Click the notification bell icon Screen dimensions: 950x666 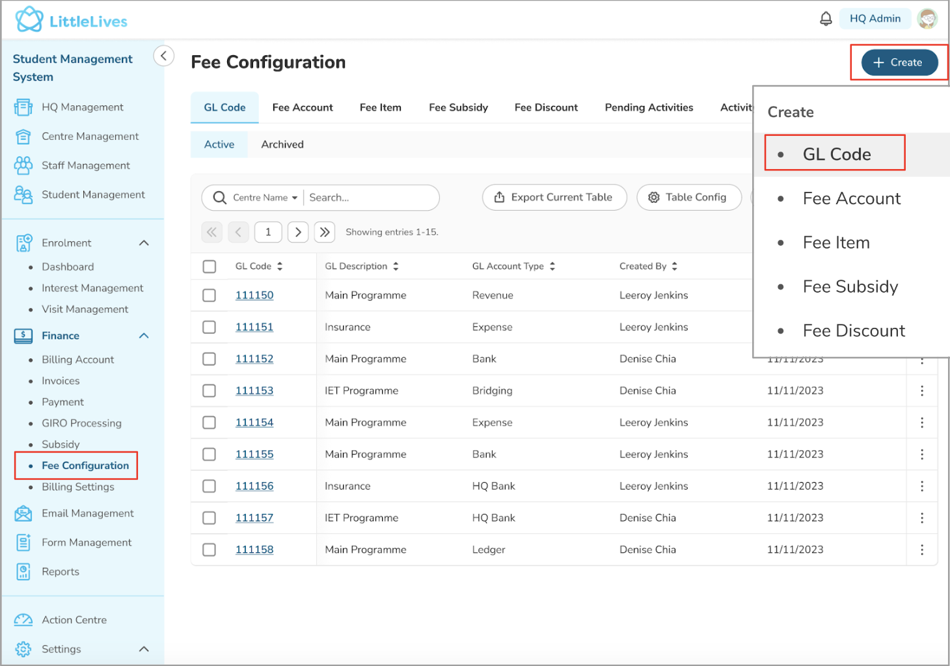tap(826, 19)
